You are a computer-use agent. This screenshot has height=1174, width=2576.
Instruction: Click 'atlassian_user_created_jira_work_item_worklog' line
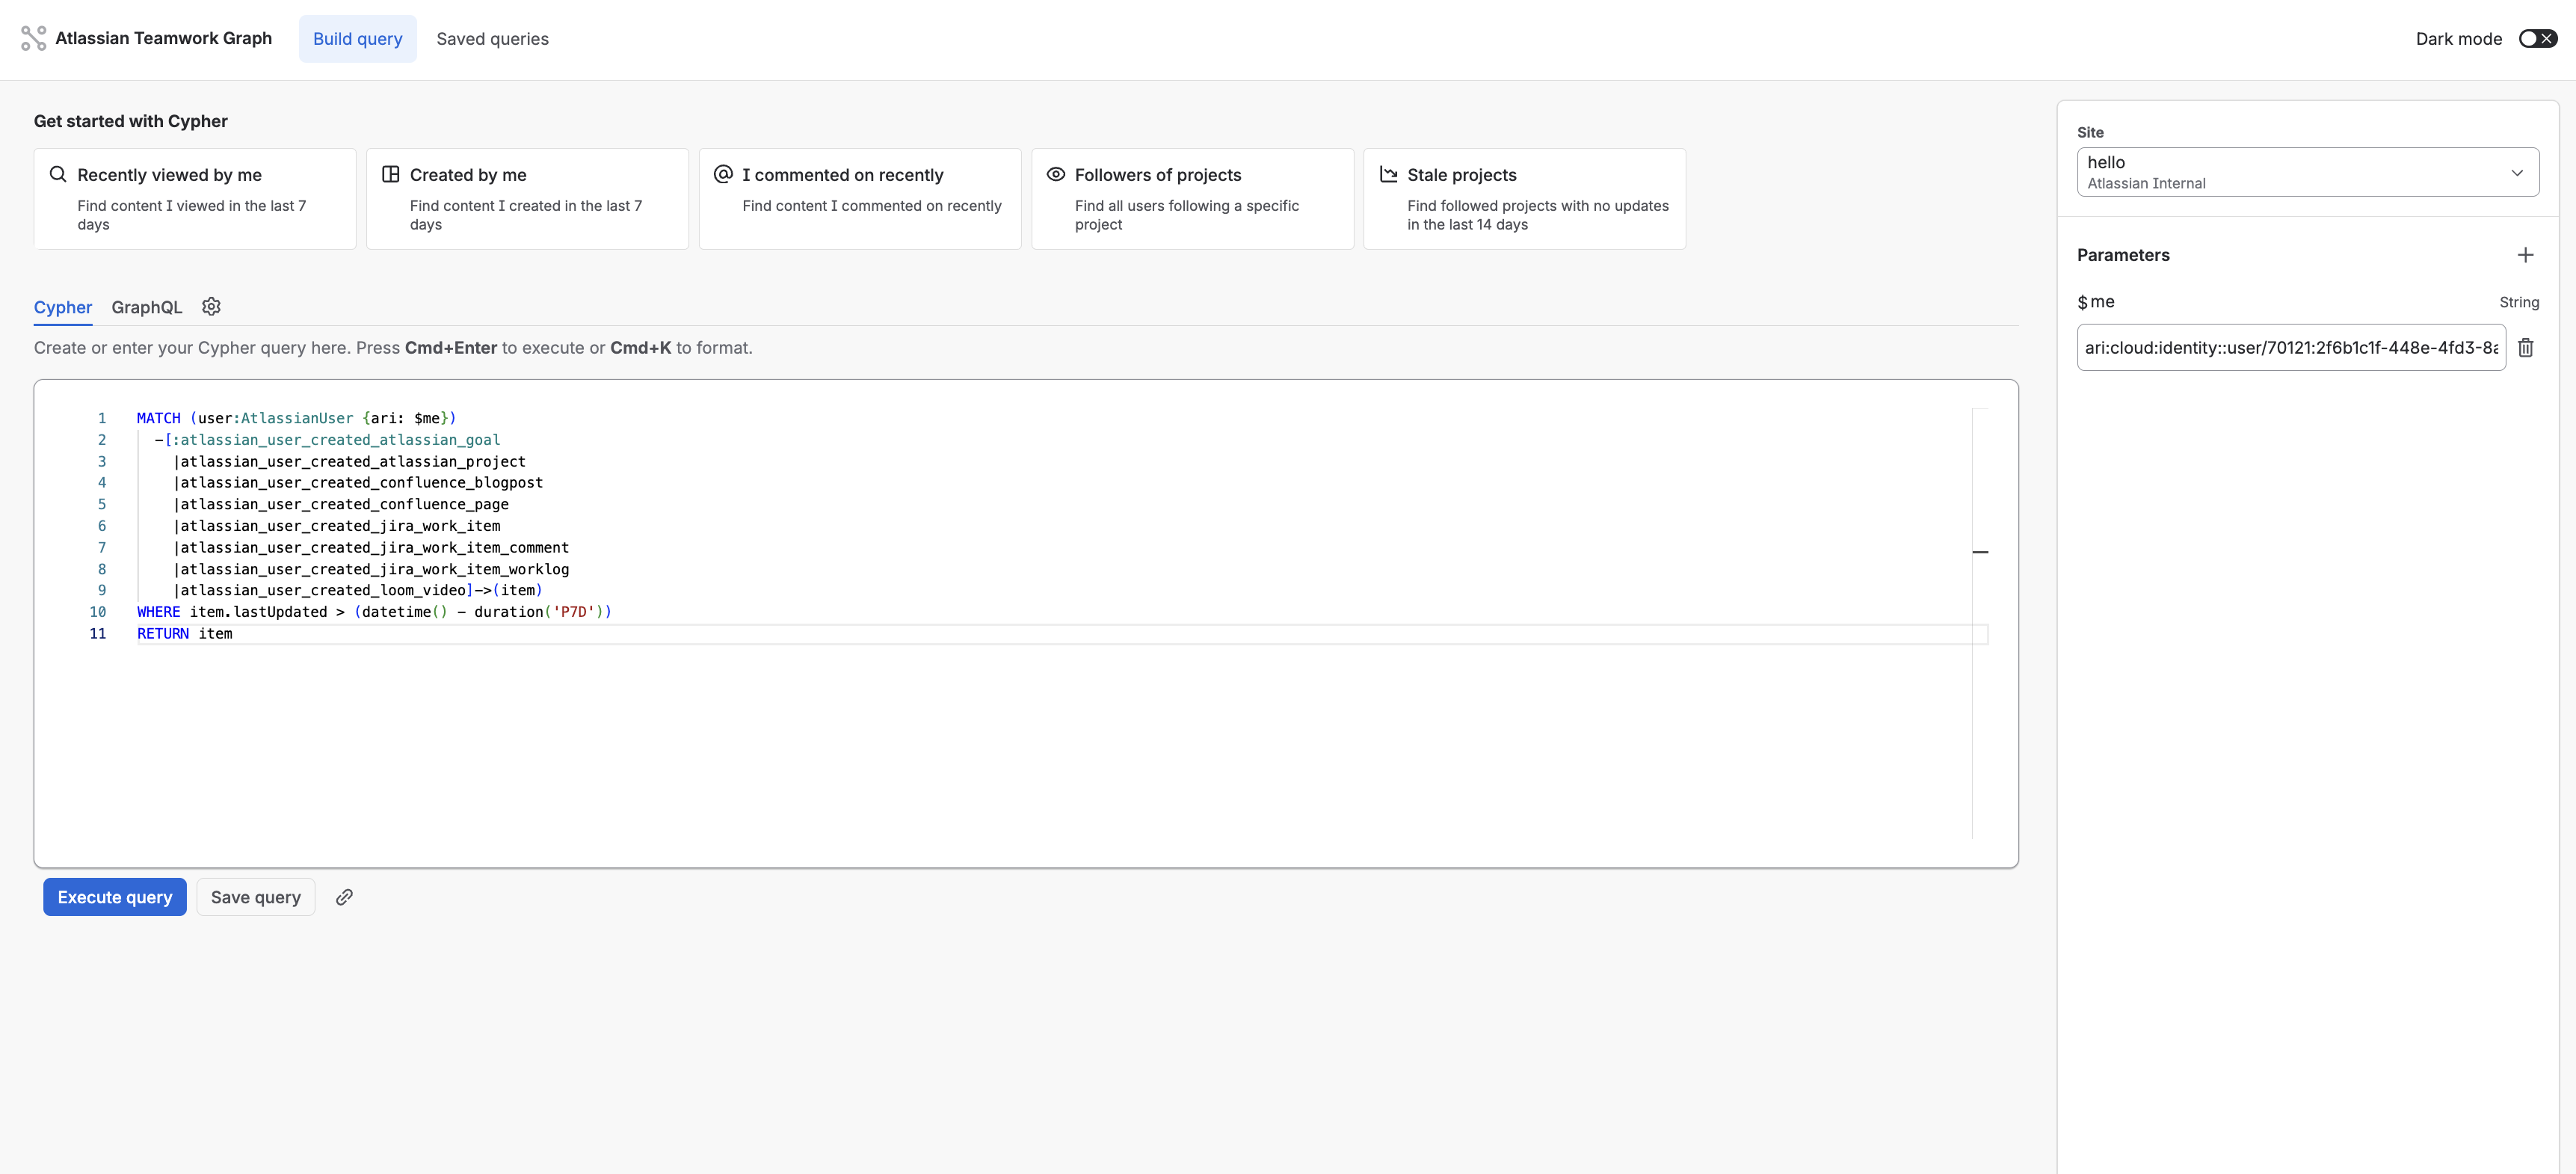(x=375, y=569)
